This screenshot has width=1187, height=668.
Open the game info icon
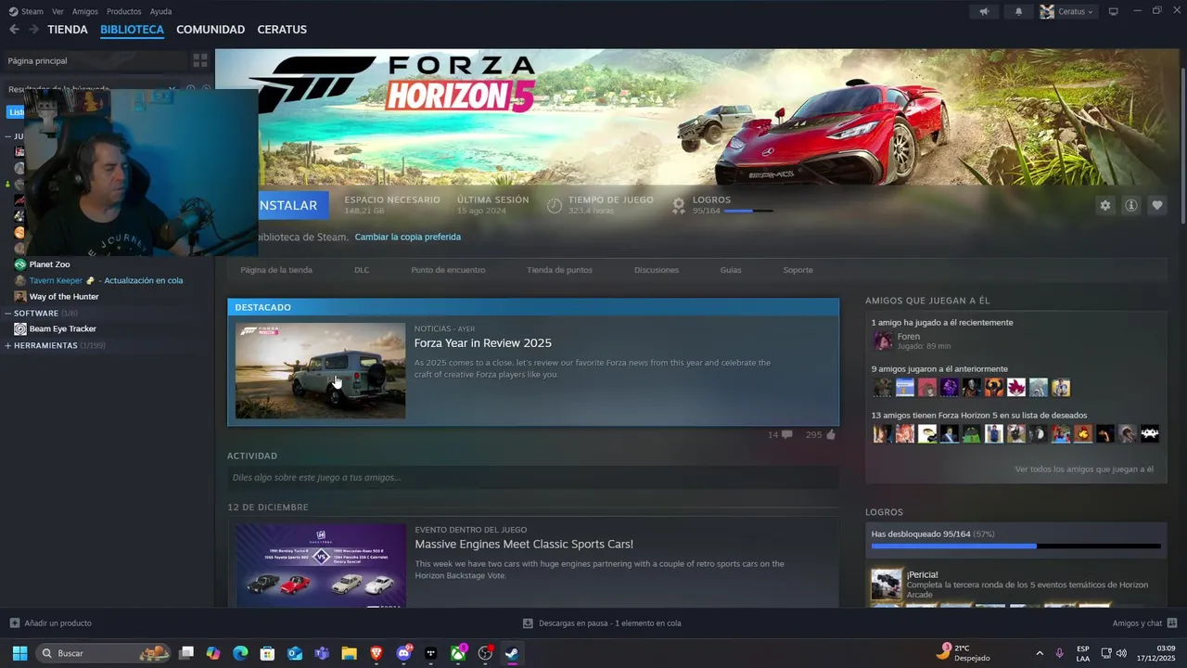pyautogui.click(x=1130, y=206)
